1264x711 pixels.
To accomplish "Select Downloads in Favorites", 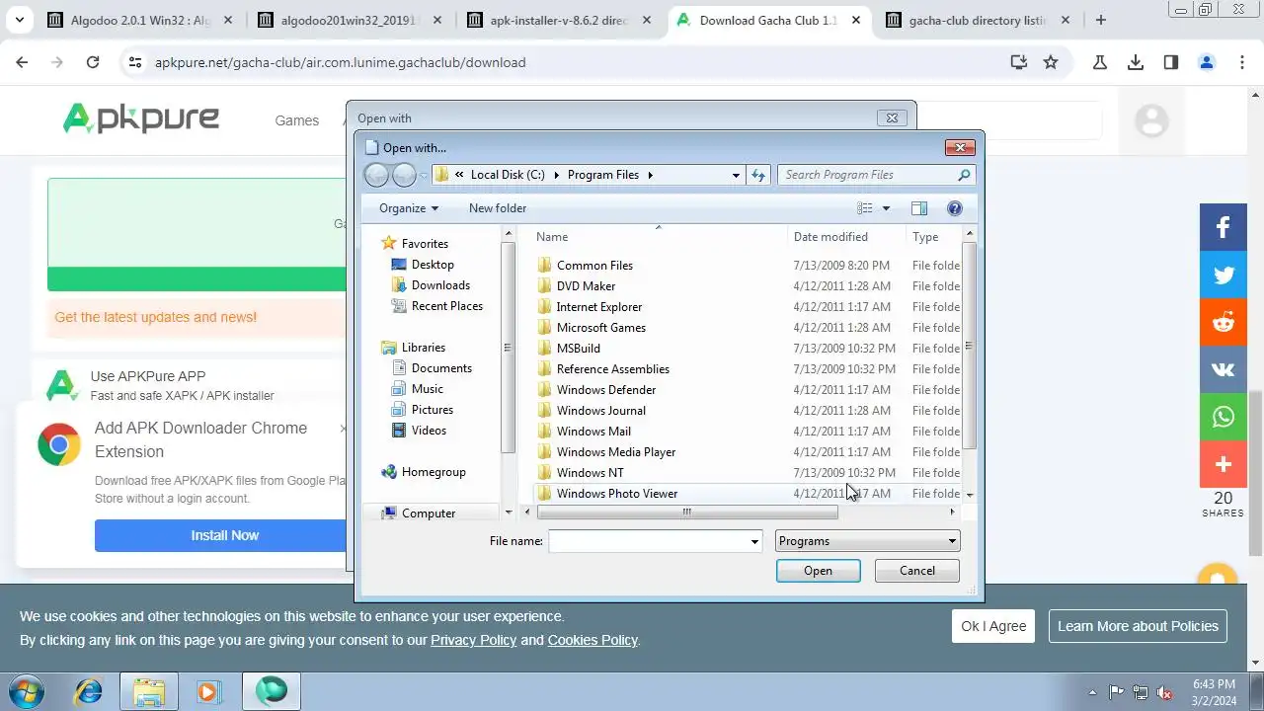I will click(x=440, y=285).
